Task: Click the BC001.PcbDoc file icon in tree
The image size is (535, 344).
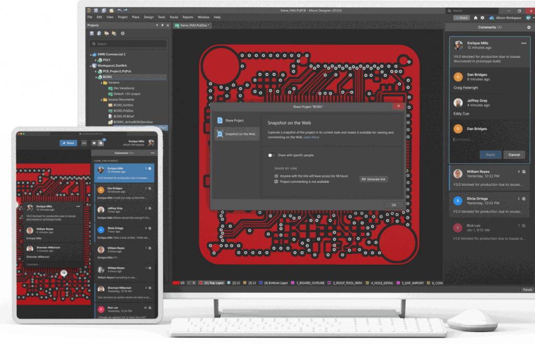Action: coord(111,111)
